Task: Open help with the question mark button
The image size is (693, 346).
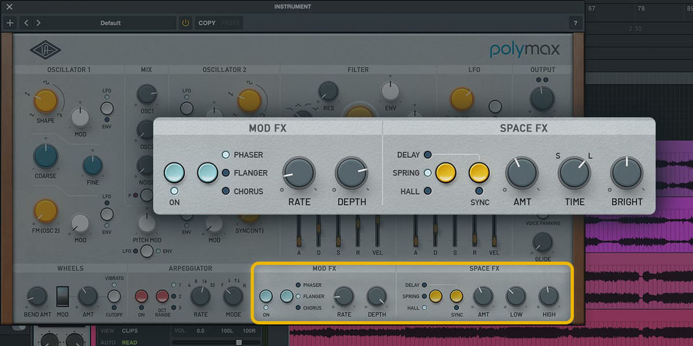Action: (575, 23)
